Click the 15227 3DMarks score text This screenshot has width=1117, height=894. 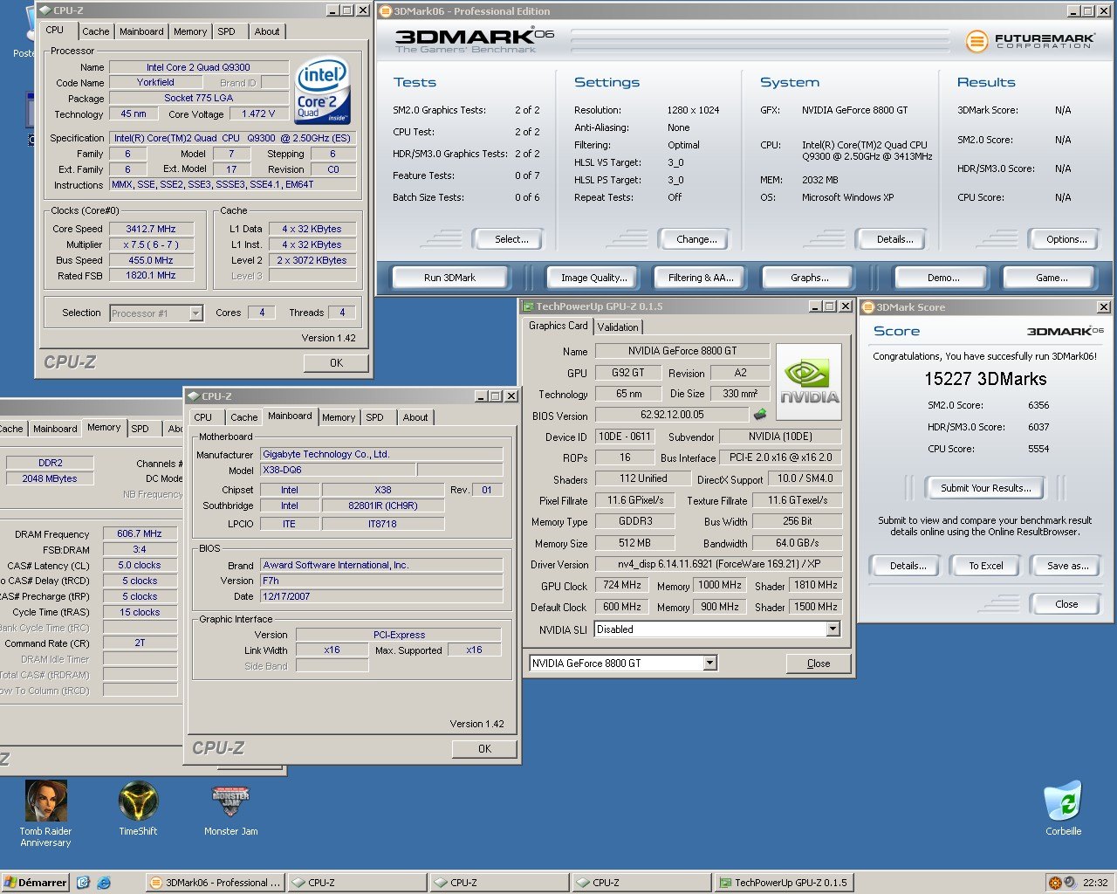pyautogui.click(x=985, y=379)
